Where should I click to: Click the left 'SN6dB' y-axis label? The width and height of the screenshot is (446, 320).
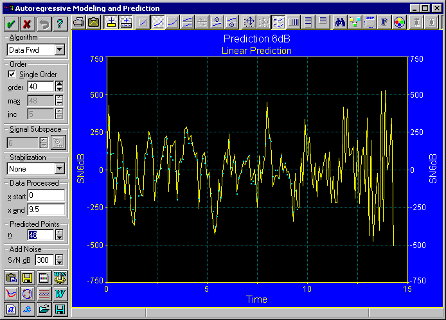pyautogui.click(x=81, y=169)
